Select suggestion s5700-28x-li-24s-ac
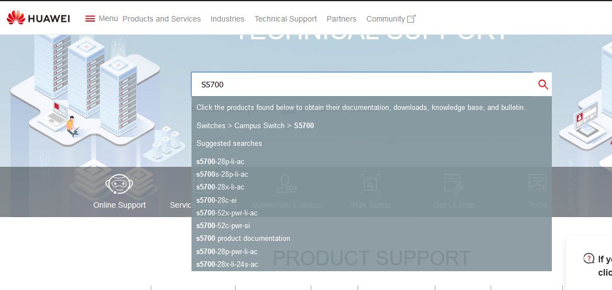 227,265
